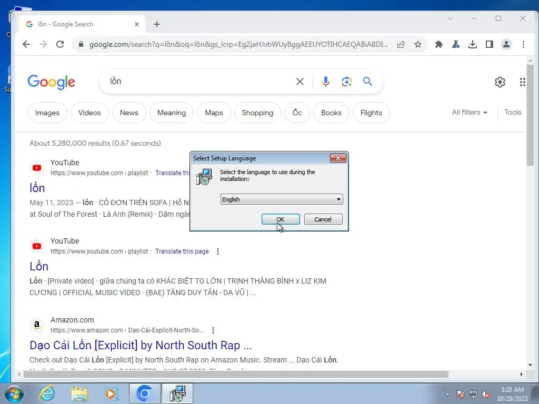
Task: Search by image with the Lens icon
Action: (x=346, y=82)
